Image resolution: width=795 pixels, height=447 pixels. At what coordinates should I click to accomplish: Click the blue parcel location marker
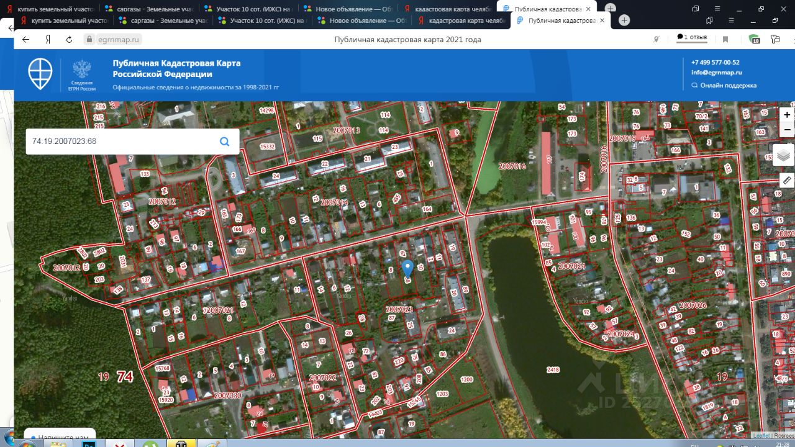coord(407,268)
